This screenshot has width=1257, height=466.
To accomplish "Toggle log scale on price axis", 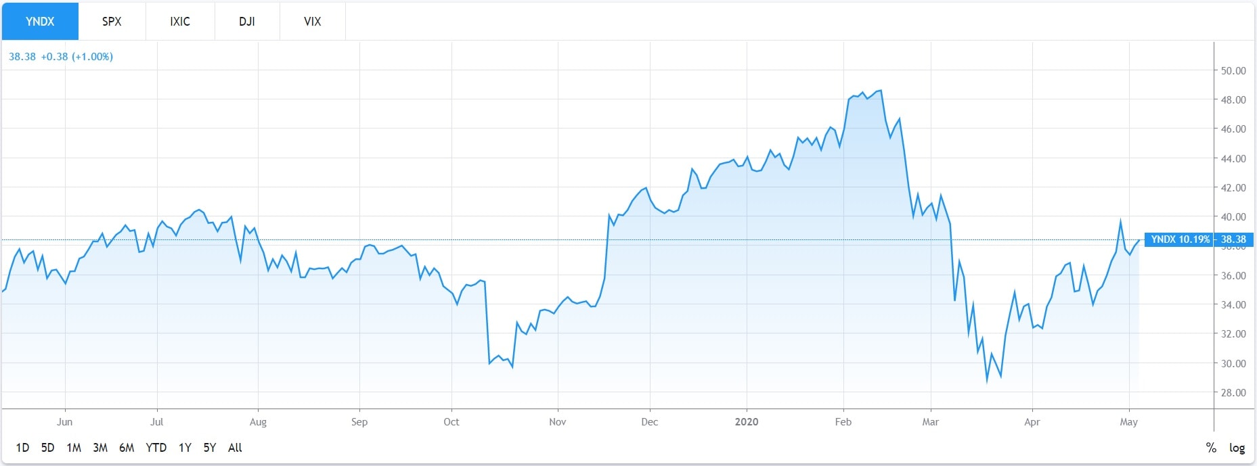I will tap(1237, 448).
